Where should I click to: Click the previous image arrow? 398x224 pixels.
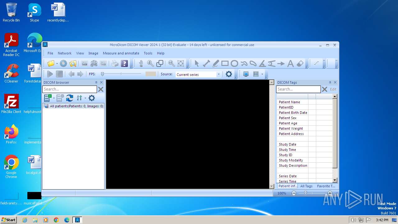(x=71, y=74)
